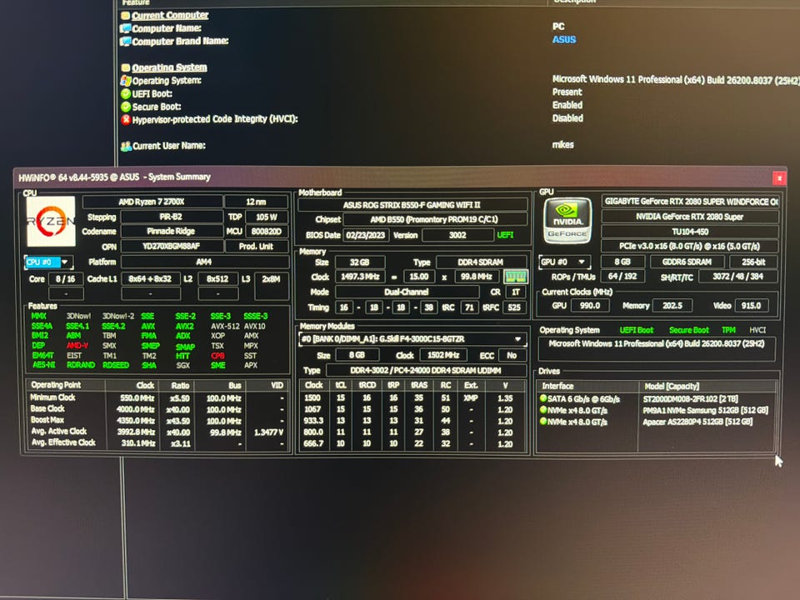
Task: Click the AMD B550 chipset field
Action: (435, 219)
